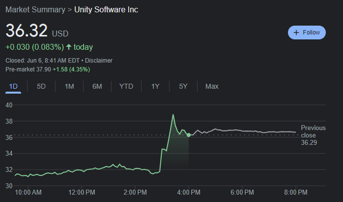Select the 5Y chart range
This screenshot has height=202, width=343.
tap(183, 87)
